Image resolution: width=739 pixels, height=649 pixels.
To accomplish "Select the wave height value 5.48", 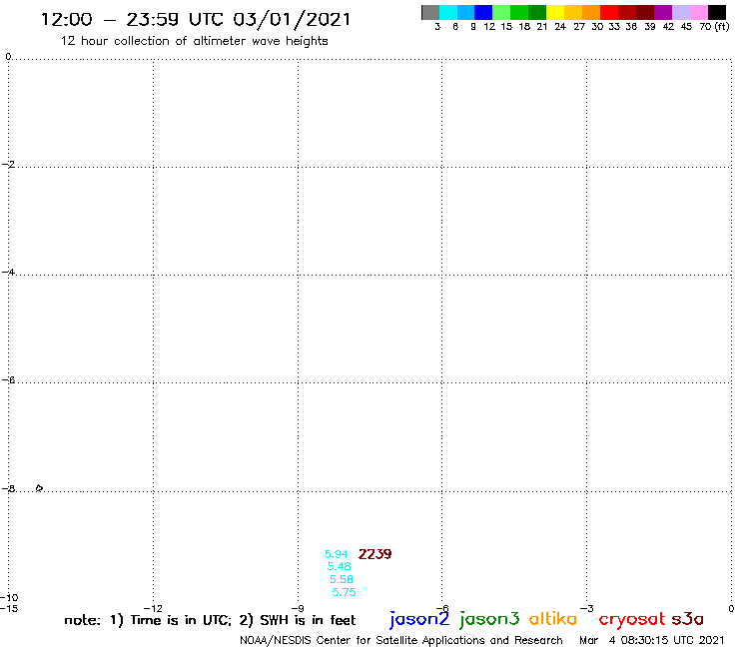I will click(x=339, y=566).
